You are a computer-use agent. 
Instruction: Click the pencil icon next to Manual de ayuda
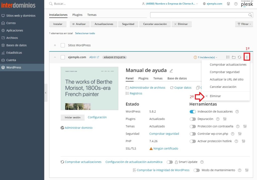[171, 71]
